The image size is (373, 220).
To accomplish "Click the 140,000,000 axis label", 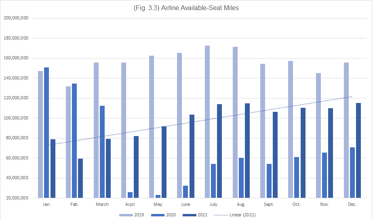I will [16, 78].
